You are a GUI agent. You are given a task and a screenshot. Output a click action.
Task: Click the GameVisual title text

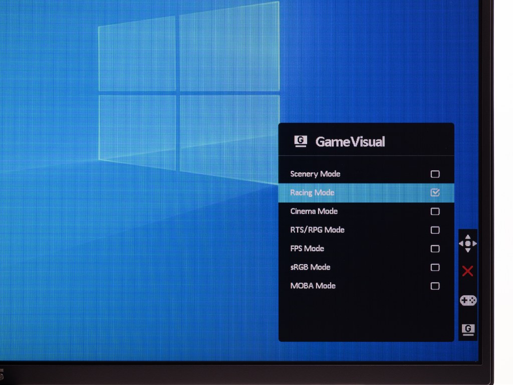(350, 142)
